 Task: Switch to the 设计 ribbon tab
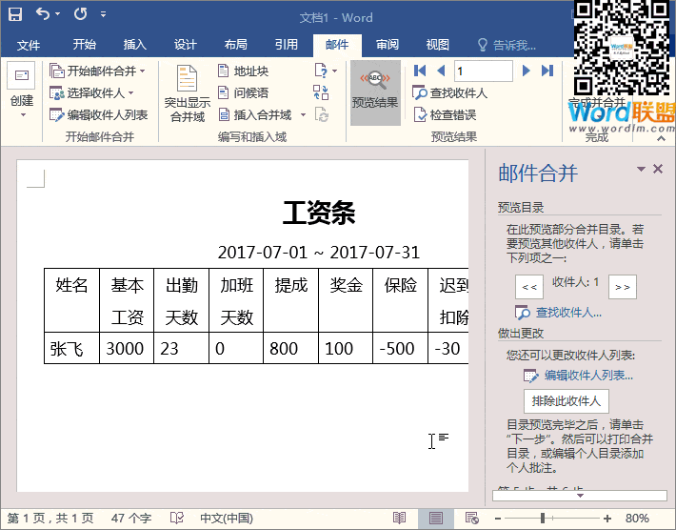(x=186, y=45)
